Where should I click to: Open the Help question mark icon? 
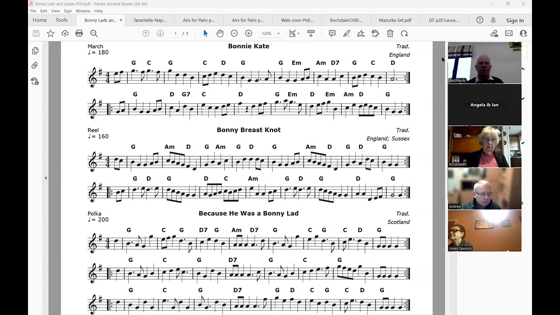(480, 20)
